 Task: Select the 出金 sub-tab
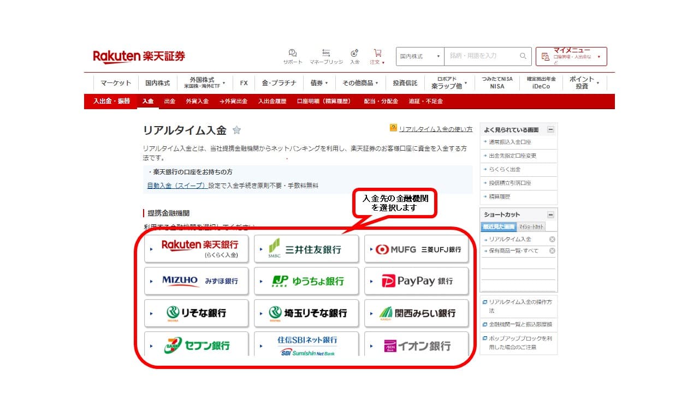pos(170,101)
